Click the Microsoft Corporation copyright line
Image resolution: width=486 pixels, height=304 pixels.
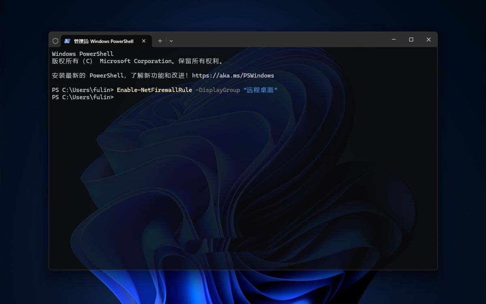pyautogui.click(x=137, y=61)
